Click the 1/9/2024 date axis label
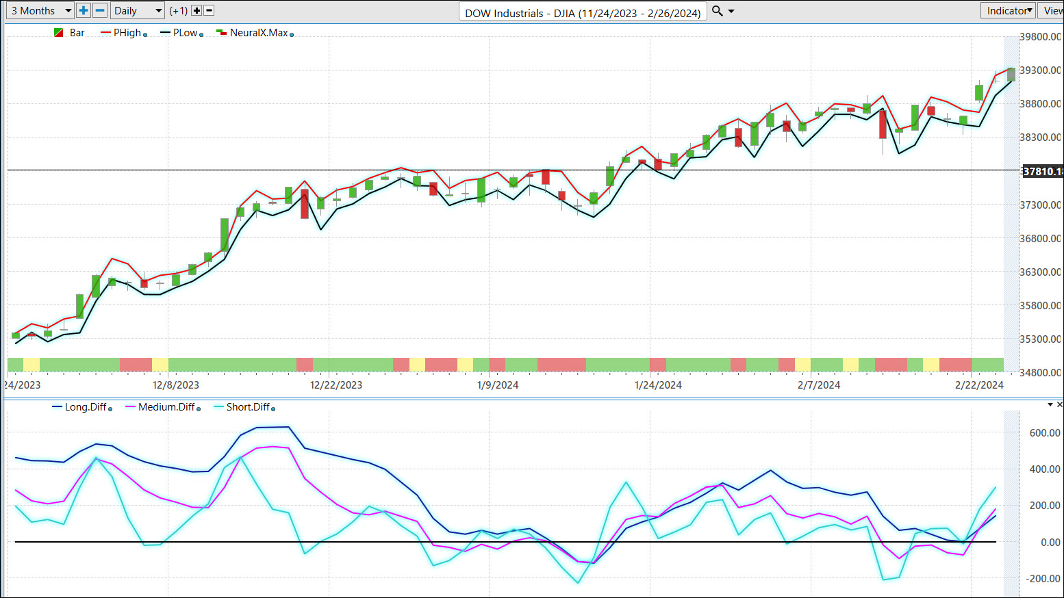 (498, 385)
